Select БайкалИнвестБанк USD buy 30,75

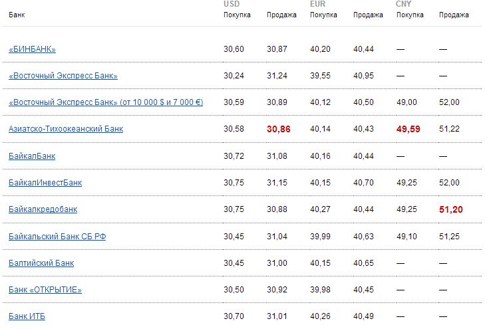pos(234,183)
